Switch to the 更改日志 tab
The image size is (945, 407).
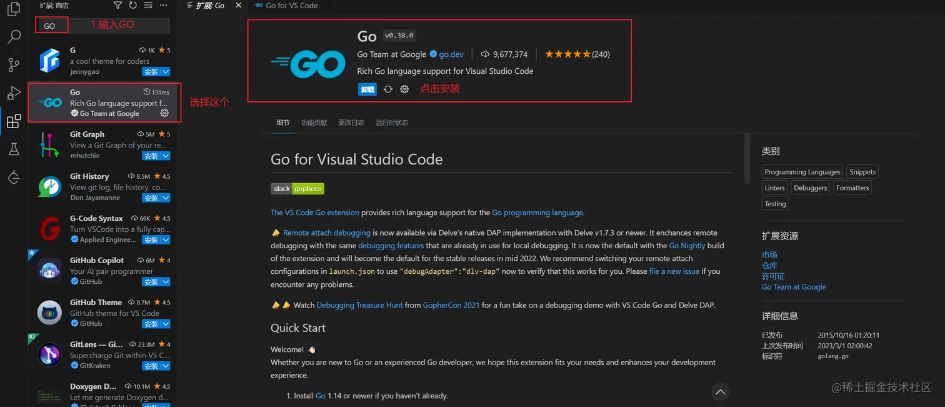pos(351,123)
